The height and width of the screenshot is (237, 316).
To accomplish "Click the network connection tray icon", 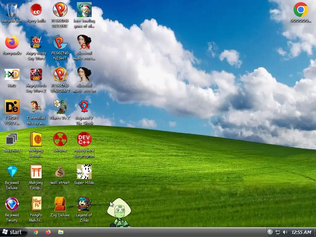I will [x=278, y=232].
